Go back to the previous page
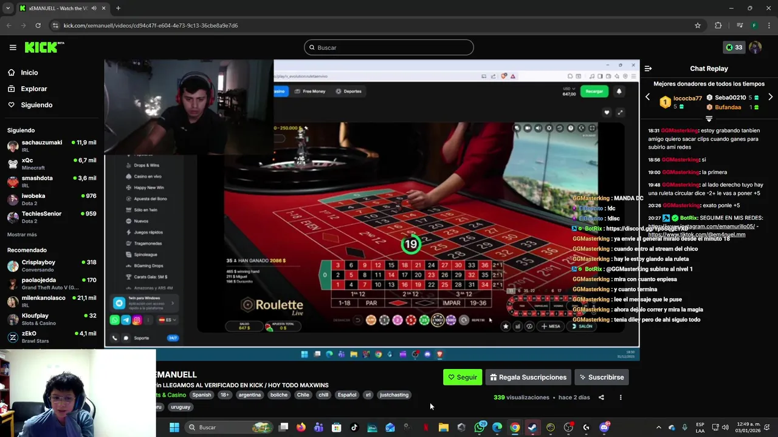Screen dimensions: 778x437 pyautogui.click(x=9, y=25)
